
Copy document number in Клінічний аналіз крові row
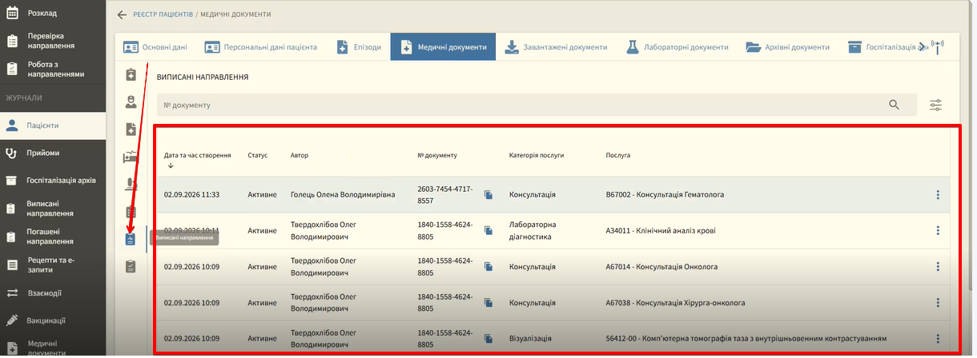click(488, 231)
